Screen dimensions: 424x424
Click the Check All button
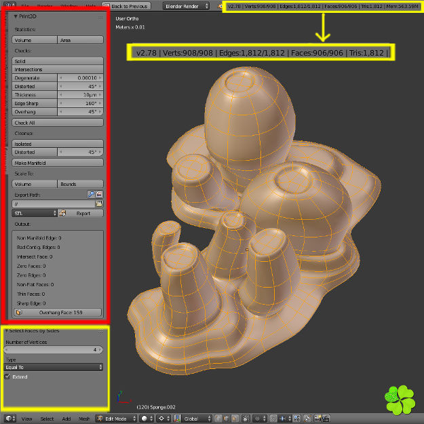(58, 123)
